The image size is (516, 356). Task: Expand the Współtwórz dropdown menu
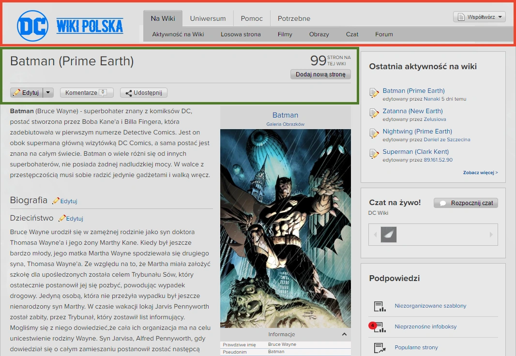pos(500,17)
